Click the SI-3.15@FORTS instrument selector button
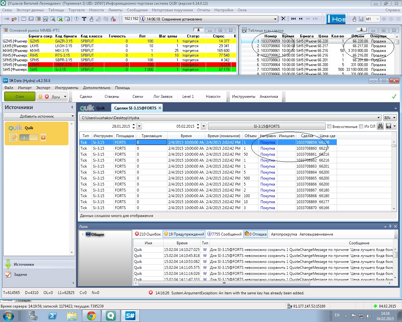This screenshot has height=322, width=402. coord(267,126)
